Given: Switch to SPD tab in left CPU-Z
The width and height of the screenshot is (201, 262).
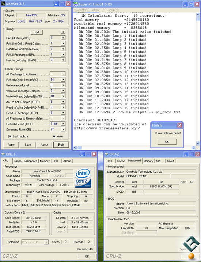Looking at the screenshot, I should coord(55,161).
